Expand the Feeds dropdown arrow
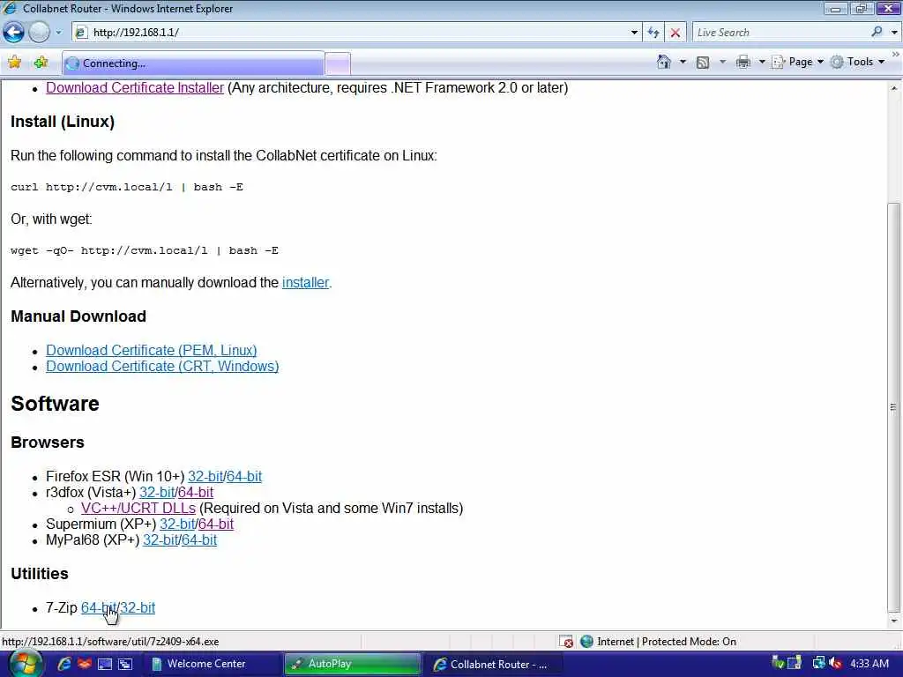This screenshot has width=903, height=677. [x=722, y=62]
